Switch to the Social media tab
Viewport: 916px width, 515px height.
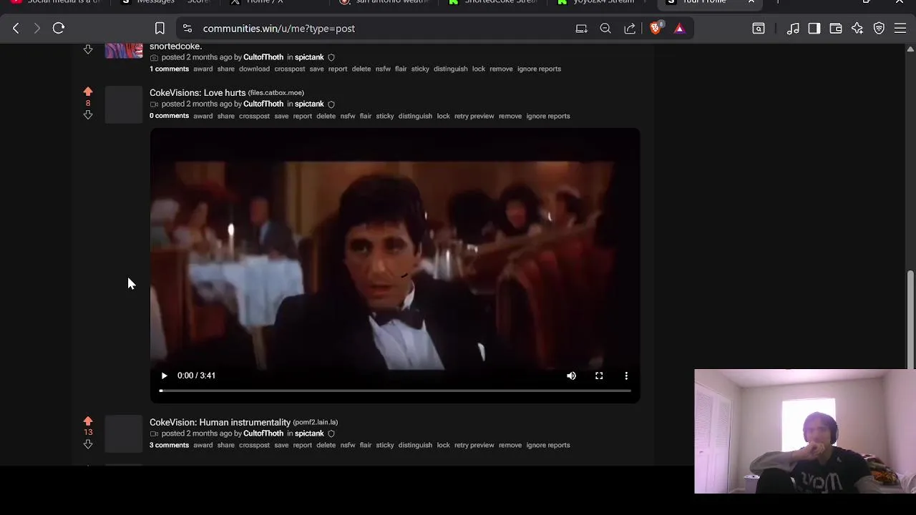pyautogui.click(x=57, y=2)
